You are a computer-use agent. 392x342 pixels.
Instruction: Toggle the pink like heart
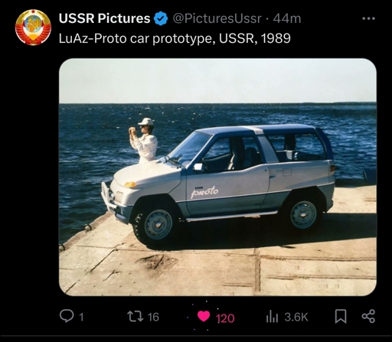click(204, 317)
